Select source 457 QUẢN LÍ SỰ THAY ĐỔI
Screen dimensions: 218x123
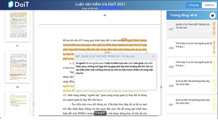pos(191,29)
